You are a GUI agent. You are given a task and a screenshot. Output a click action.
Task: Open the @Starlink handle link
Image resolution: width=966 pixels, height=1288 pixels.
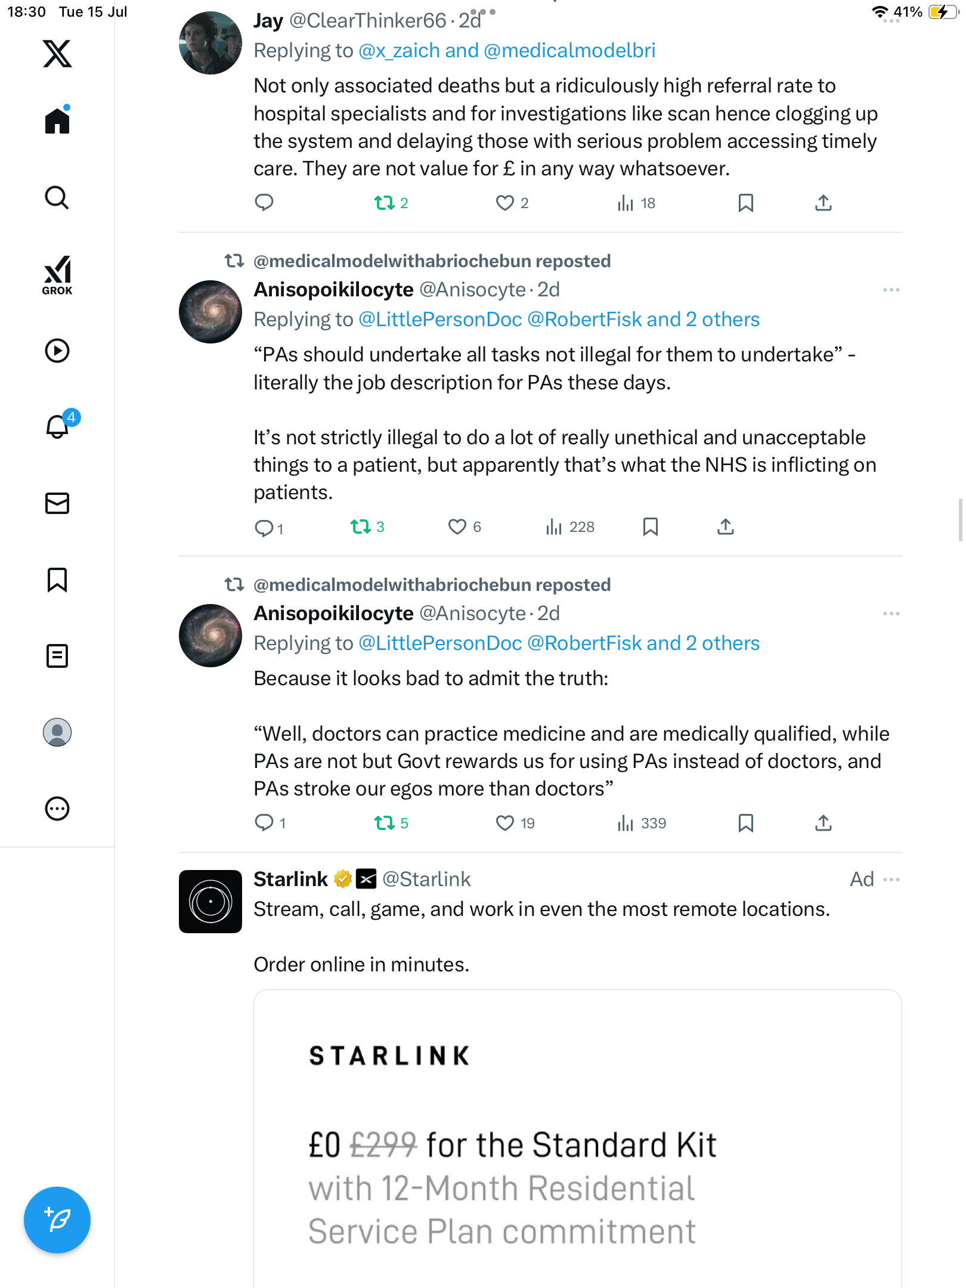(426, 880)
